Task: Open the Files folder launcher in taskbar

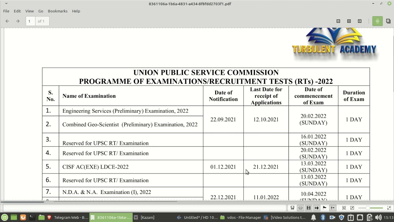Action: pyautogui.click(x=41, y=217)
